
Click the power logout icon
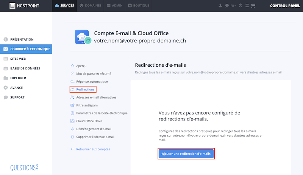[x=241, y=6]
